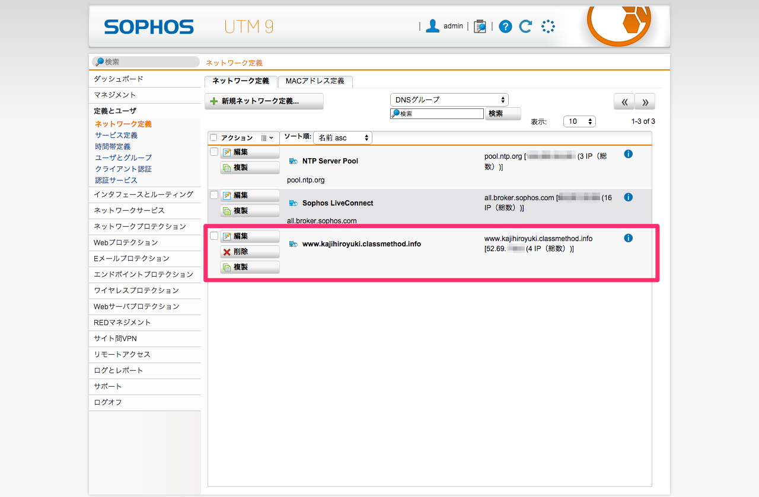This screenshot has height=497, width=759.
Task: Click info icon for www.kajihiroyuki.classmethod.info row
Action: (629, 238)
